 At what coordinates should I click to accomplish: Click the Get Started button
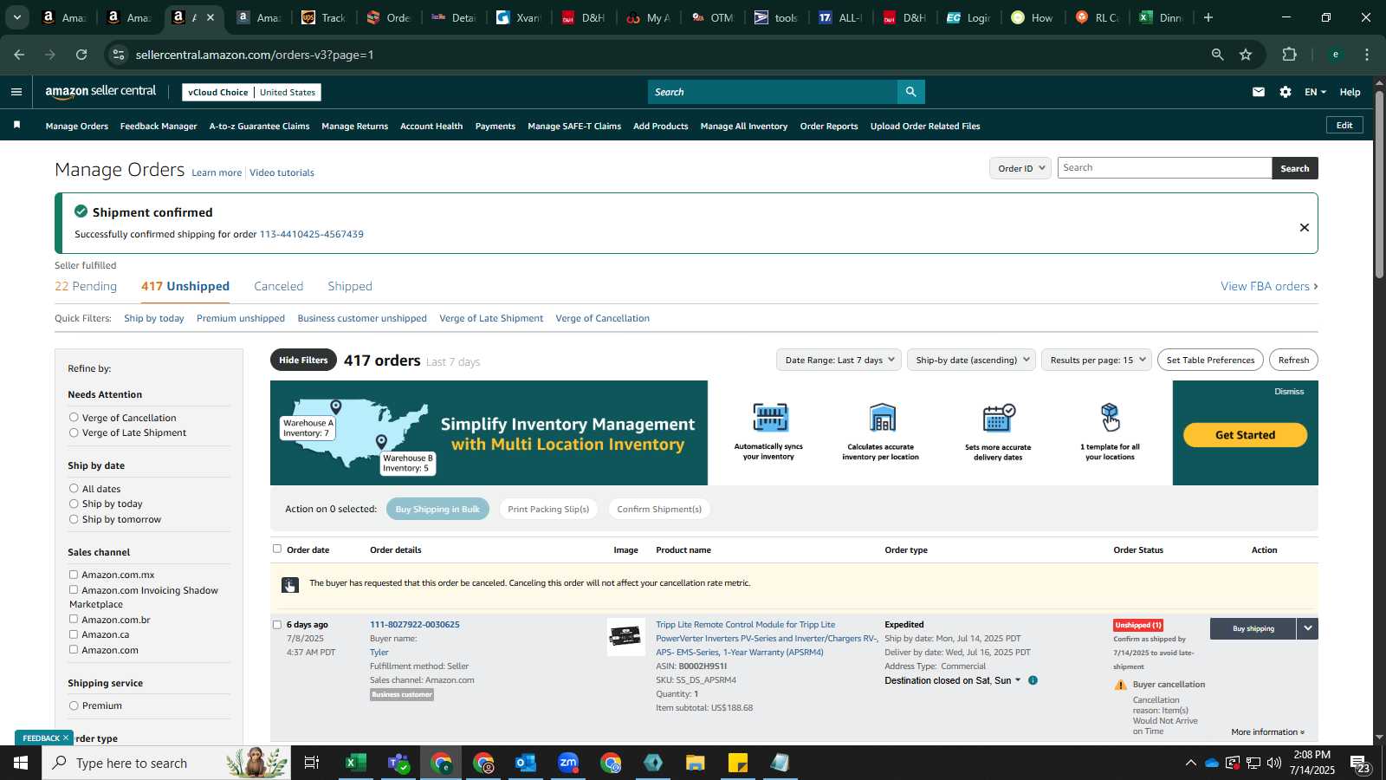[x=1245, y=435]
